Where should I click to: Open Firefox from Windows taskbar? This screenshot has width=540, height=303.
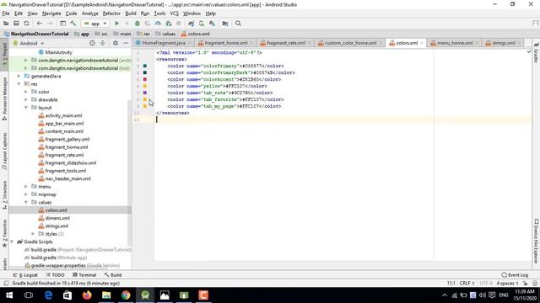click(87, 295)
